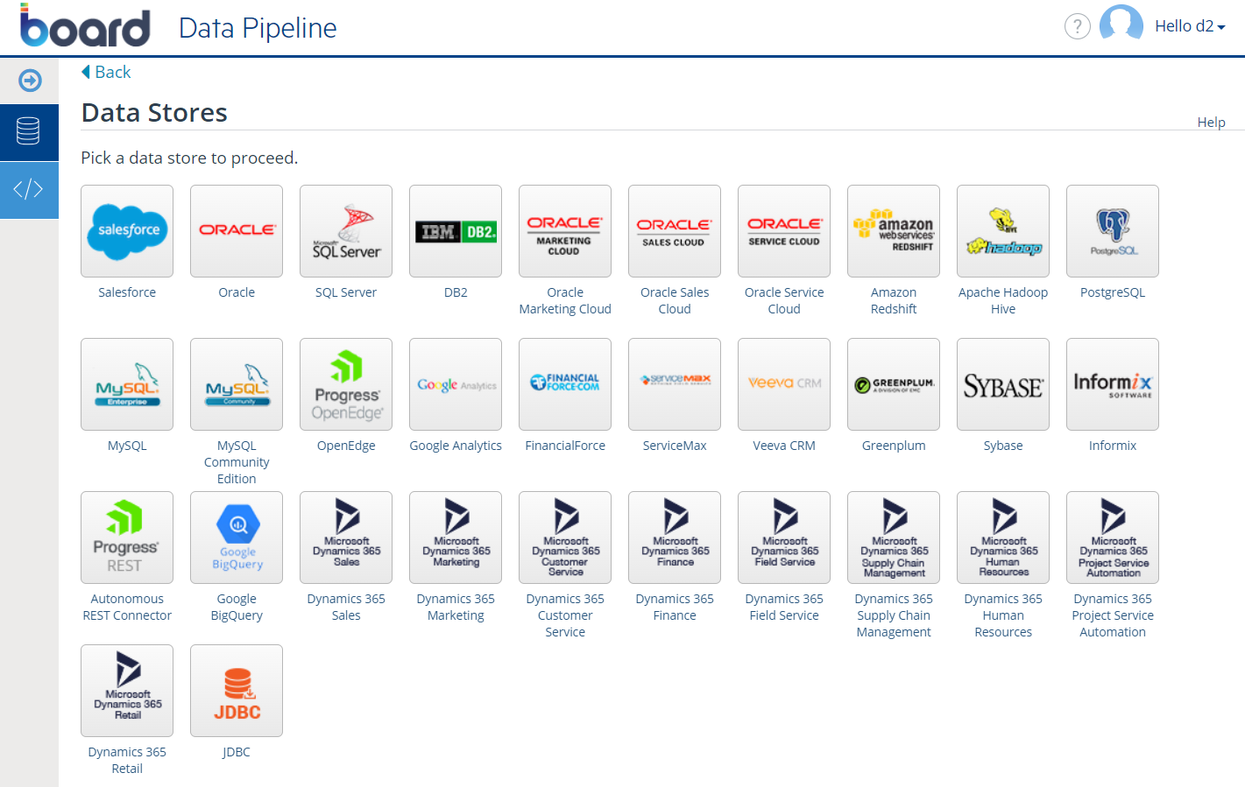Choose the Amazon Redshift data store
1245x787 pixels.
tap(894, 231)
